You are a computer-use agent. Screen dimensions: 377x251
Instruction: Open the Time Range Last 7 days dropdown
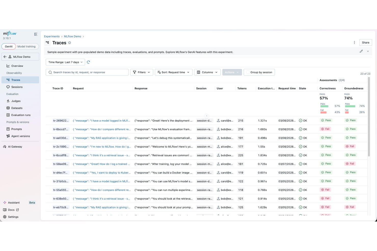click(65, 62)
